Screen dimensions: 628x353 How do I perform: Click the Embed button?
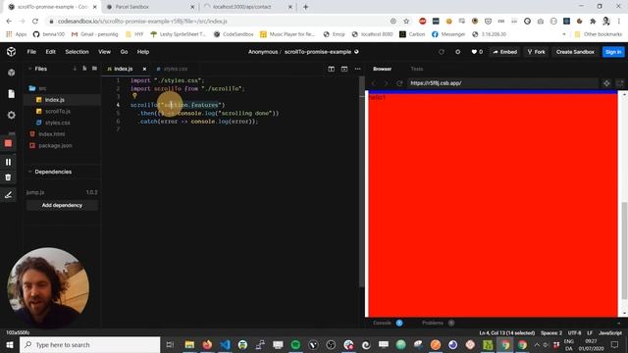pyautogui.click(x=505, y=52)
